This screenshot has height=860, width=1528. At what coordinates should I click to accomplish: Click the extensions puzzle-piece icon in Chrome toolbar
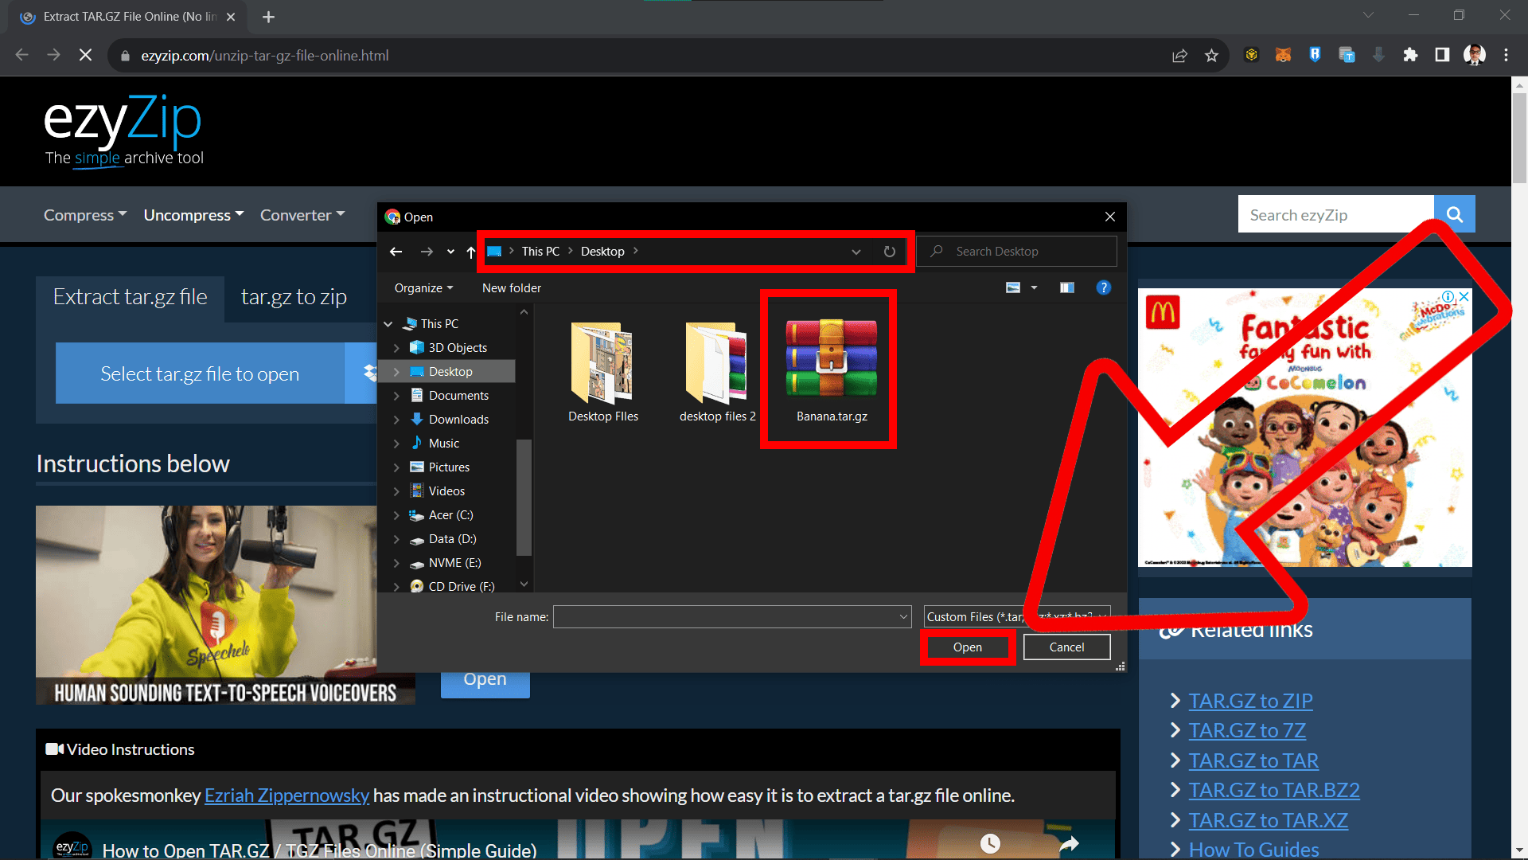coord(1410,55)
